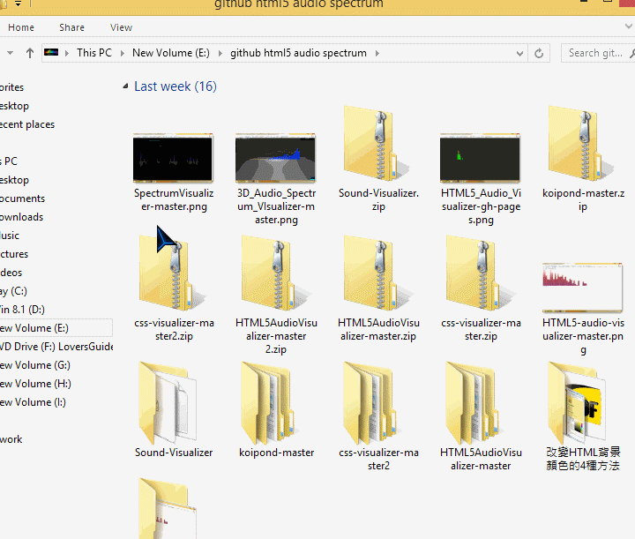Select the css-visualizer-master.zip archive icon
The width and height of the screenshot is (635, 539).
point(480,273)
